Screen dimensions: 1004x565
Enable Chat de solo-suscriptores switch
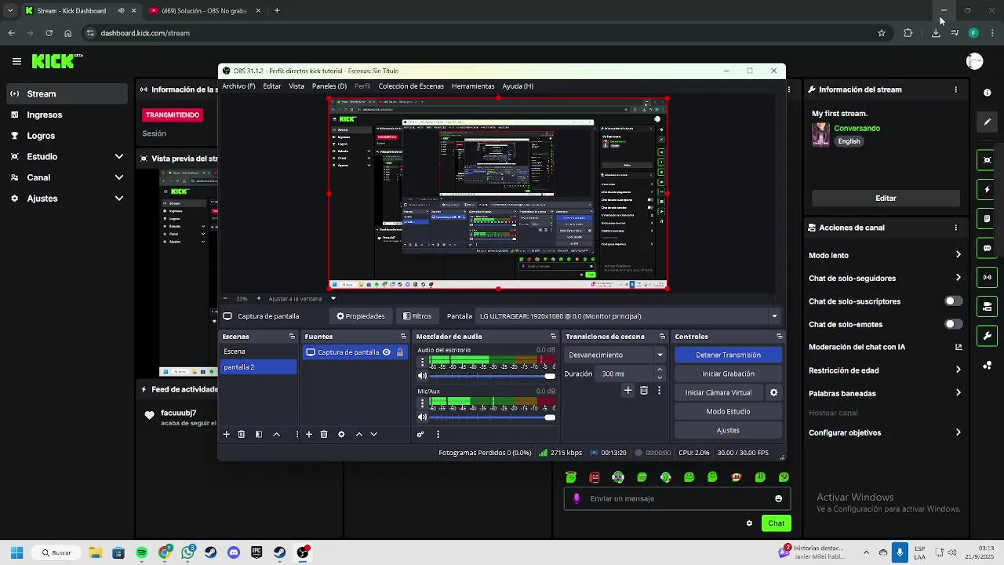(953, 301)
